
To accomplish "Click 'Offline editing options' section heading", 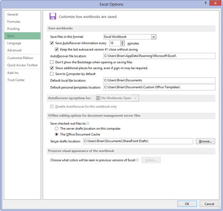I will click(x=94, y=116).
